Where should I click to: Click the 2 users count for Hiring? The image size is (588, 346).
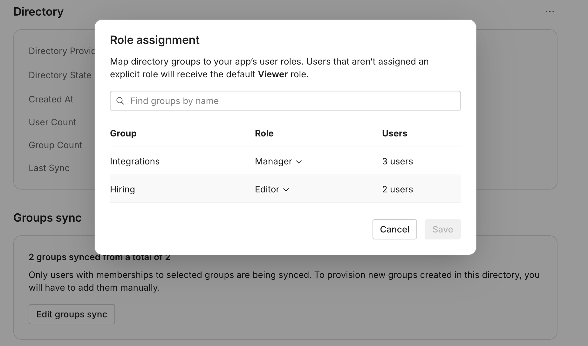pos(398,189)
